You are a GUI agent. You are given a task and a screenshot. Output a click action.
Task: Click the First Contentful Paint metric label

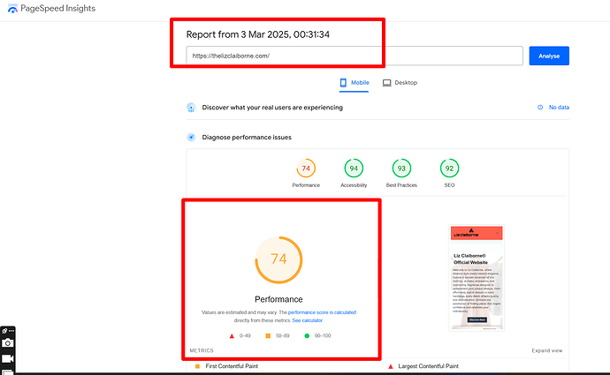[x=232, y=366]
